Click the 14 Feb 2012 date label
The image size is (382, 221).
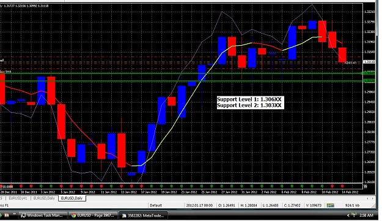[x=350, y=192]
